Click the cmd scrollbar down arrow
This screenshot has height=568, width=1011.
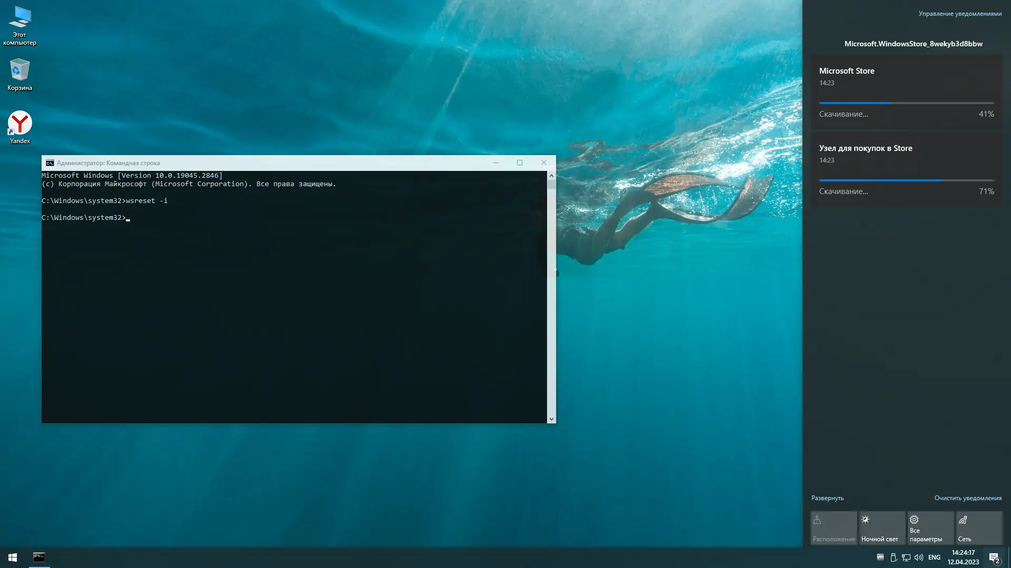(551, 419)
